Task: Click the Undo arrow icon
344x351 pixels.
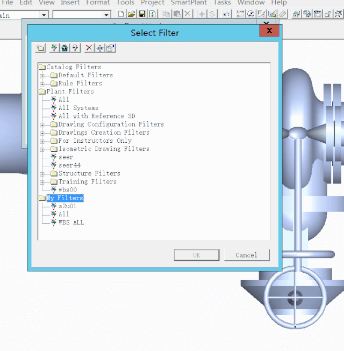Action: point(226,14)
